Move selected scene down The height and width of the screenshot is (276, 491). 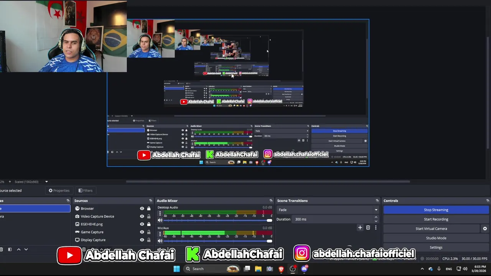[x=26, y=250]
